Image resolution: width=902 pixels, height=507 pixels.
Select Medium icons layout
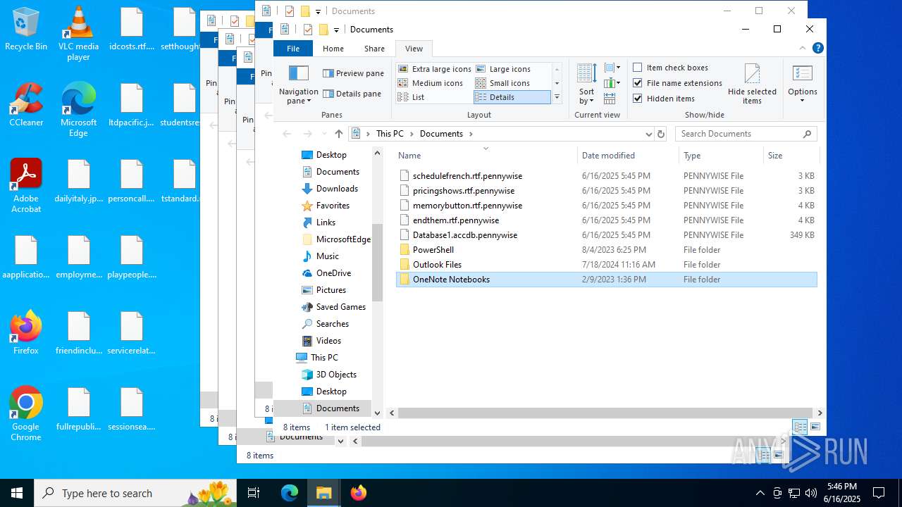coord(434,83)
